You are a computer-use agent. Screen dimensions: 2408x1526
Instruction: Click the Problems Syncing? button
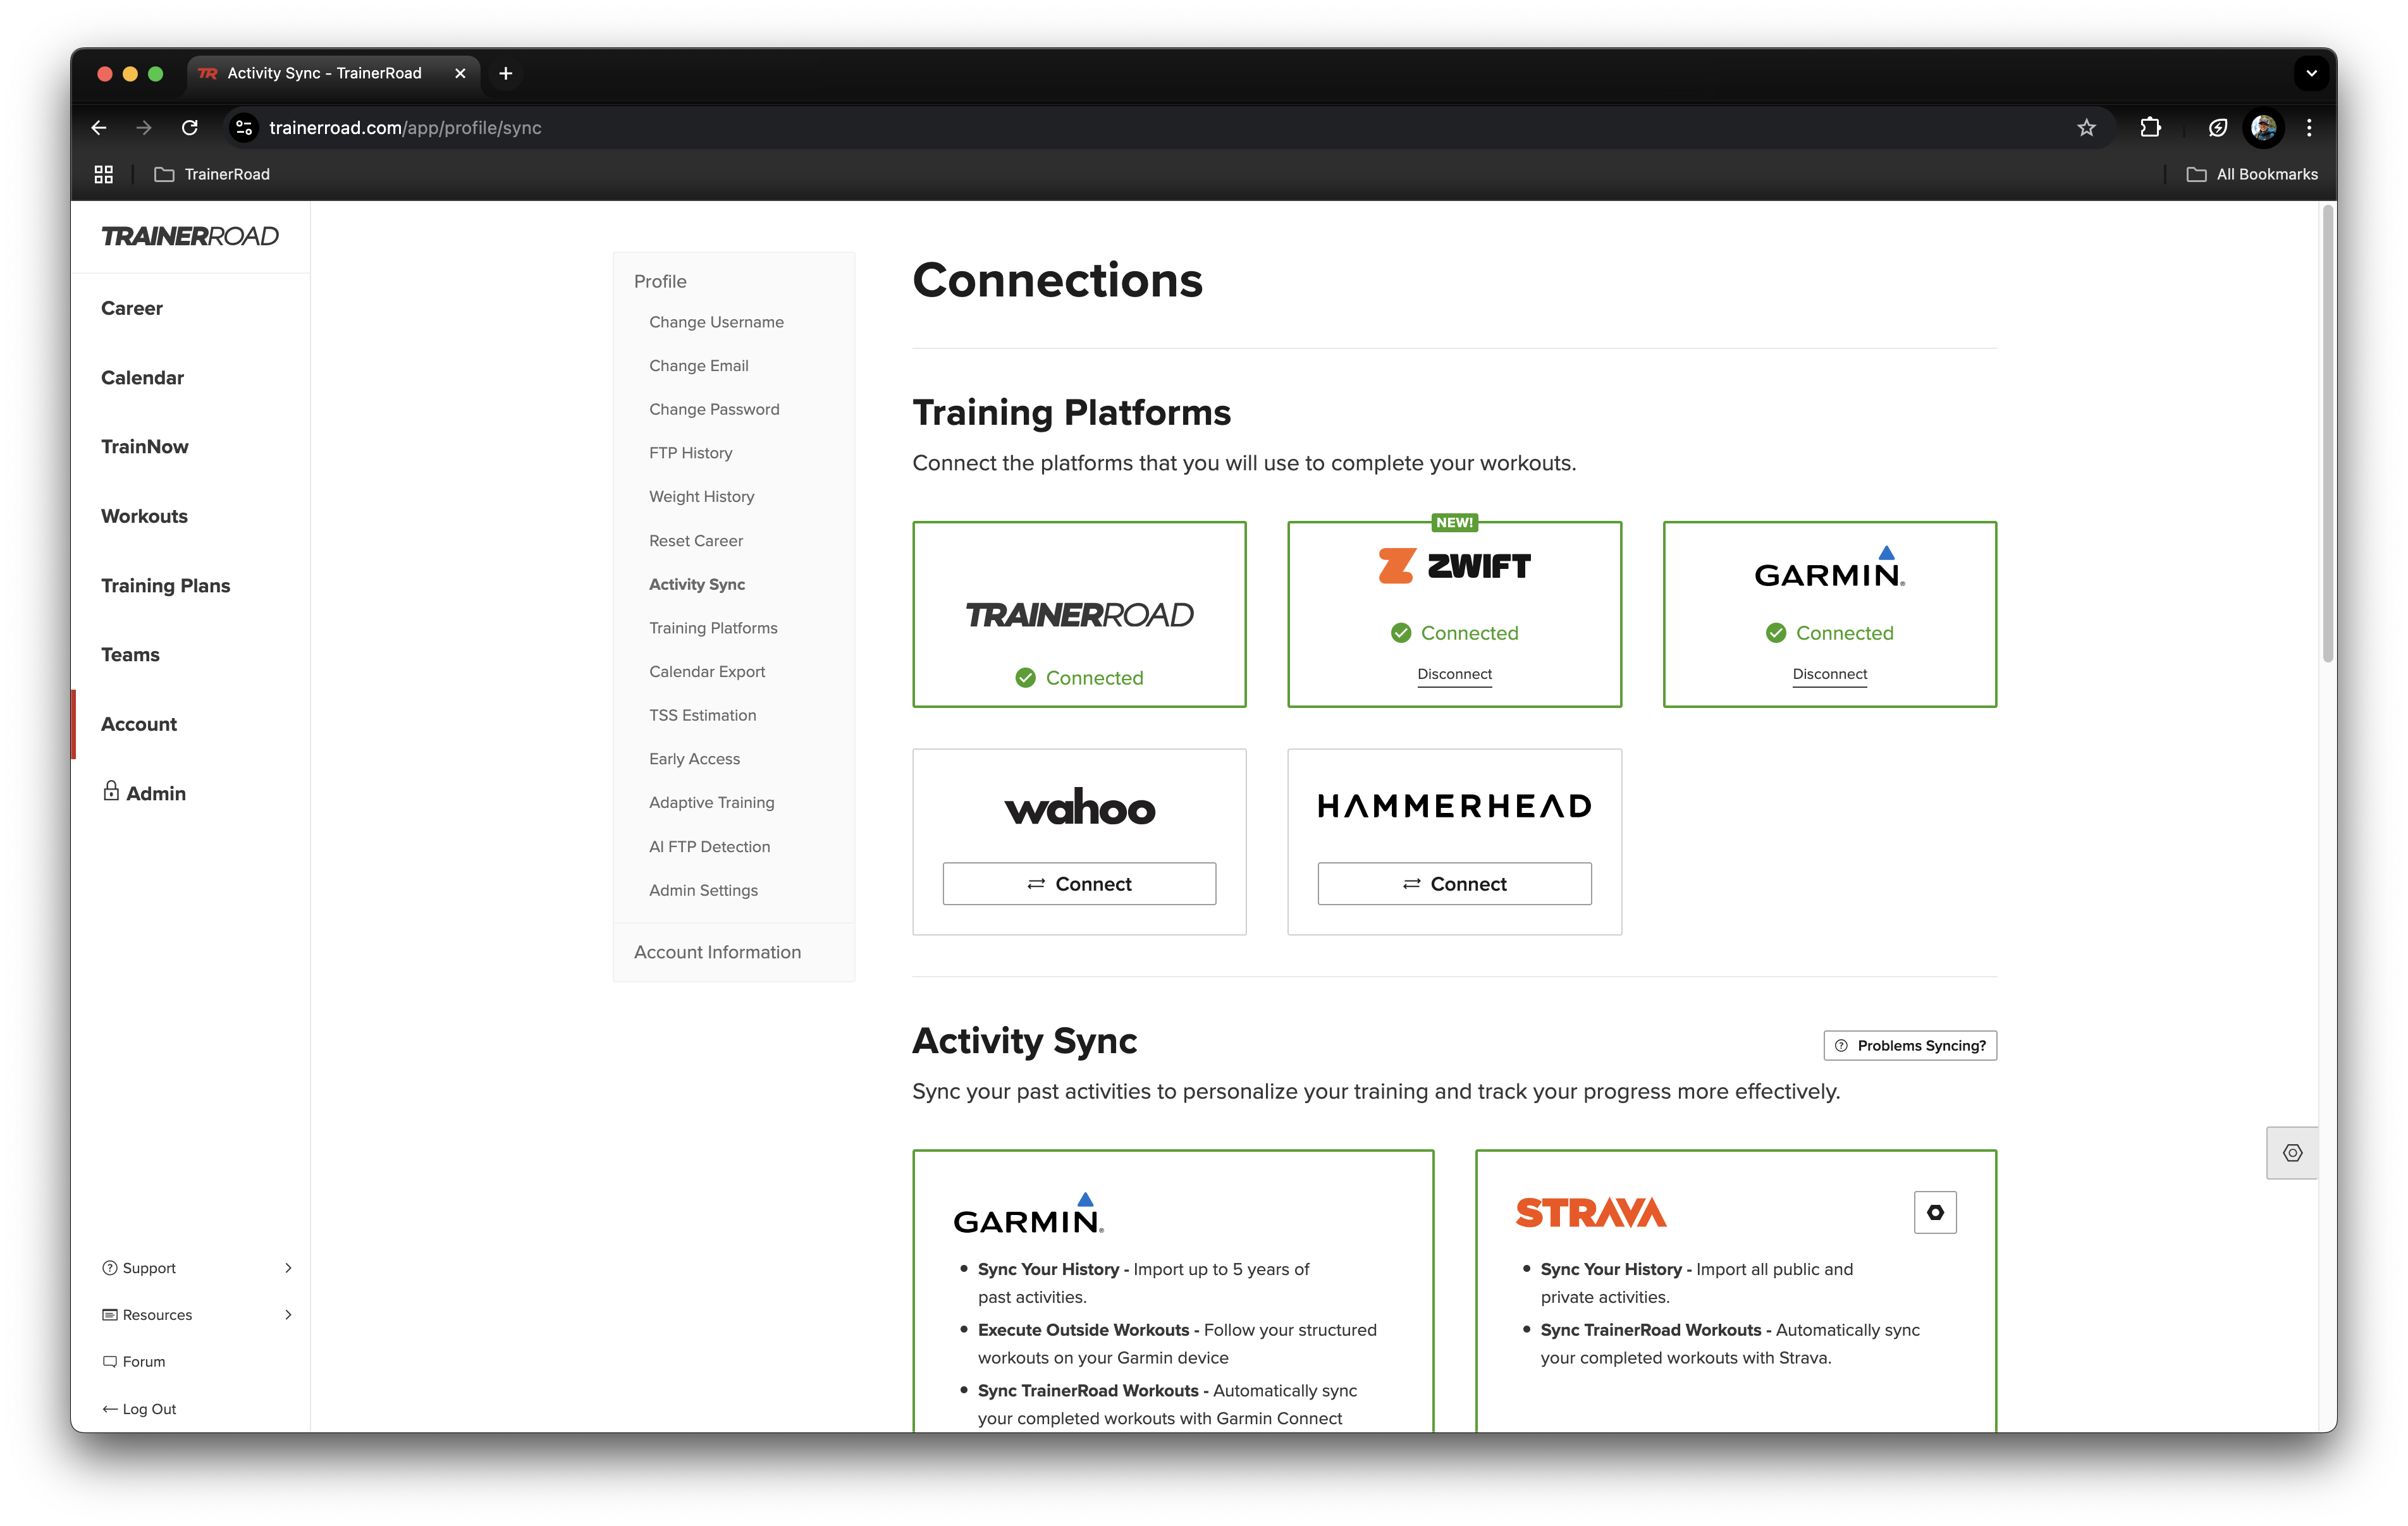tap(1910, 1045)
